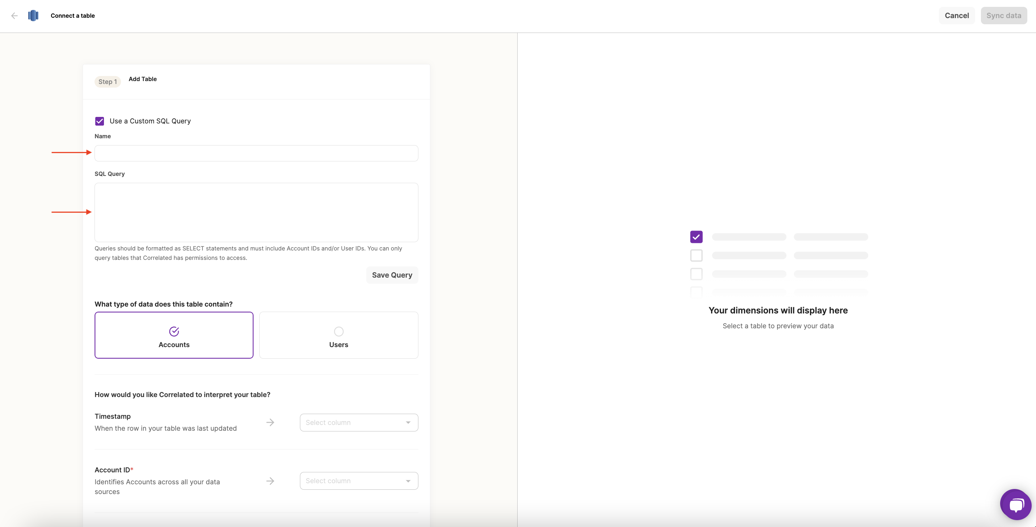Open the Timestamp Select column dropdown
The width and height of the screenshot is (1036, 527).
[358, 422]
